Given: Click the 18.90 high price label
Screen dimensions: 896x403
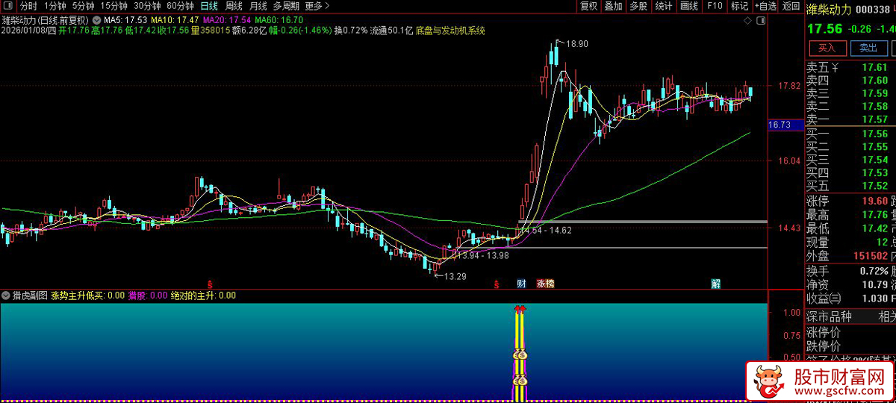Looking at the screenshot, I should tap(577, 44).
